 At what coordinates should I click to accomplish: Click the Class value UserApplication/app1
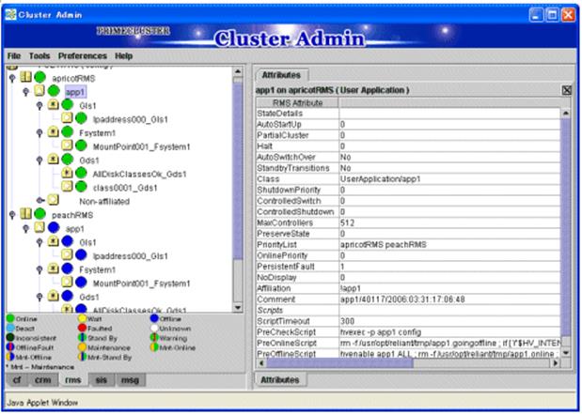(x=381, y=179)
